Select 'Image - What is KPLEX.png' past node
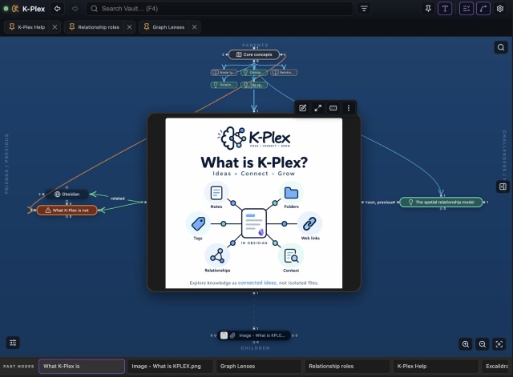Image resolution: width=513 pixels, height=377 pixels. coord(170,367)
